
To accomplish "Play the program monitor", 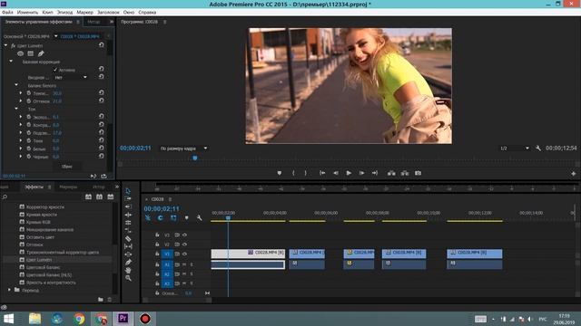I will click(349, 173).
